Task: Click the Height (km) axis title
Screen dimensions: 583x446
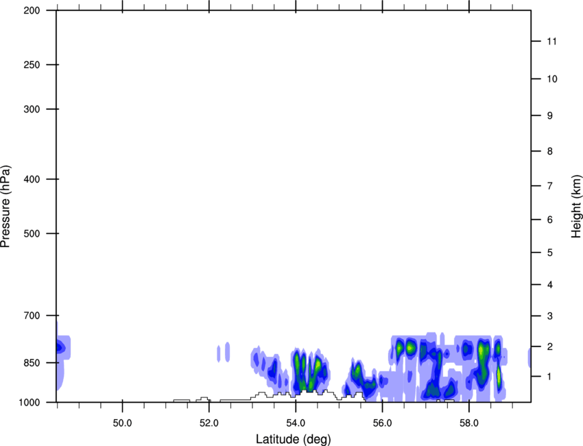Action: [x=576, y=207]
